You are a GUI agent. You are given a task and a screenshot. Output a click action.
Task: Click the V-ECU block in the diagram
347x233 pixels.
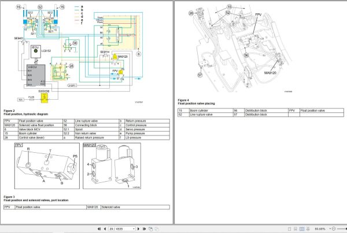36,76
